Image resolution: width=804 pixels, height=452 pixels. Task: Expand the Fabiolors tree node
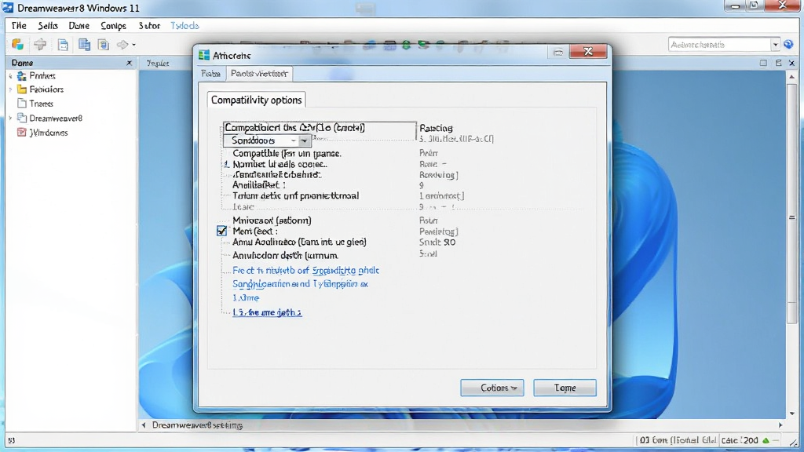coord(10,89)
